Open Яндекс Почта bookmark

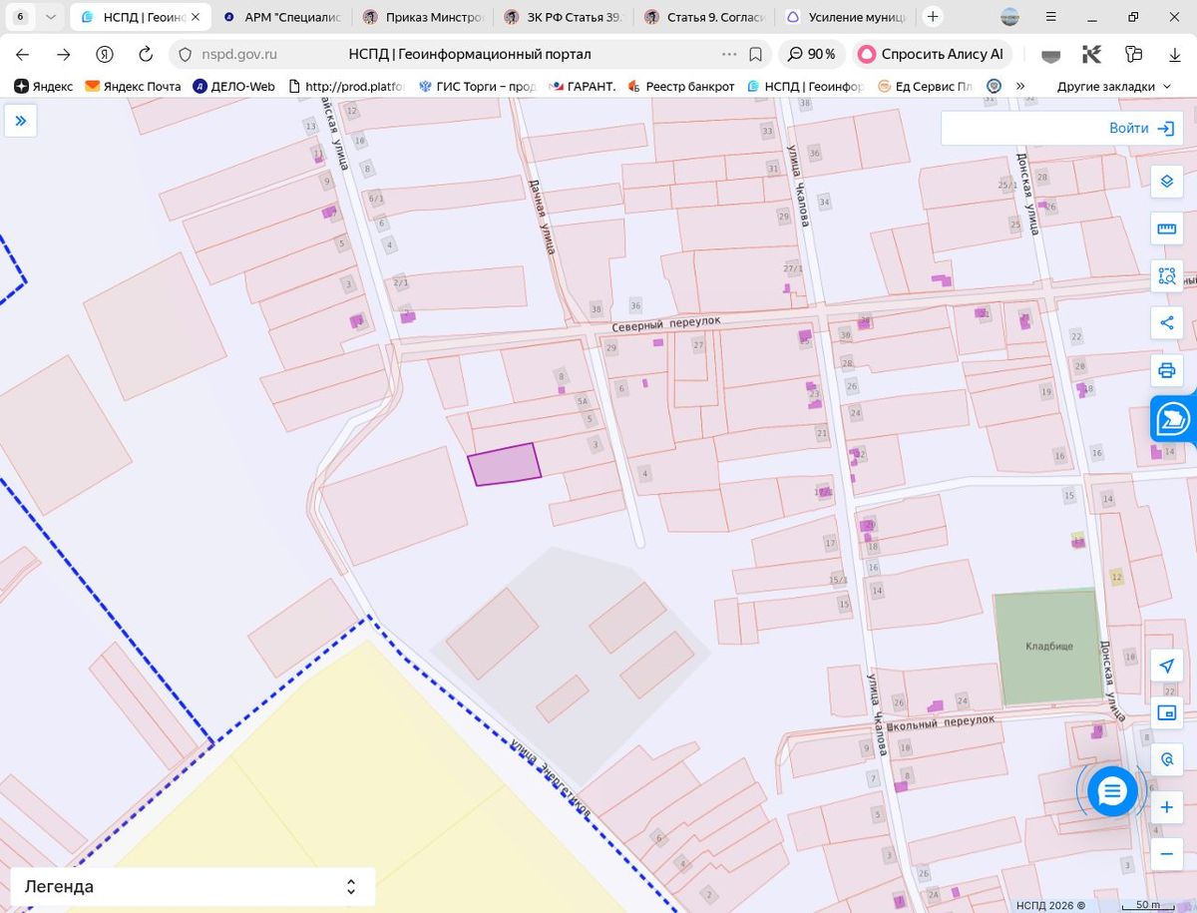(x=133, y=87)
